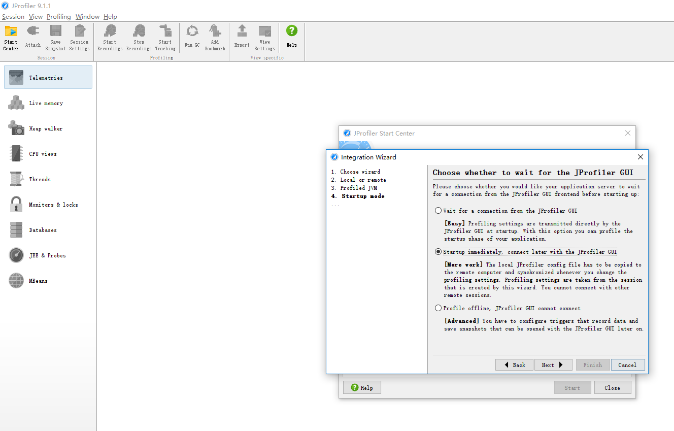
Task: Open the JEE & Probes section
Action: point(48,255)
